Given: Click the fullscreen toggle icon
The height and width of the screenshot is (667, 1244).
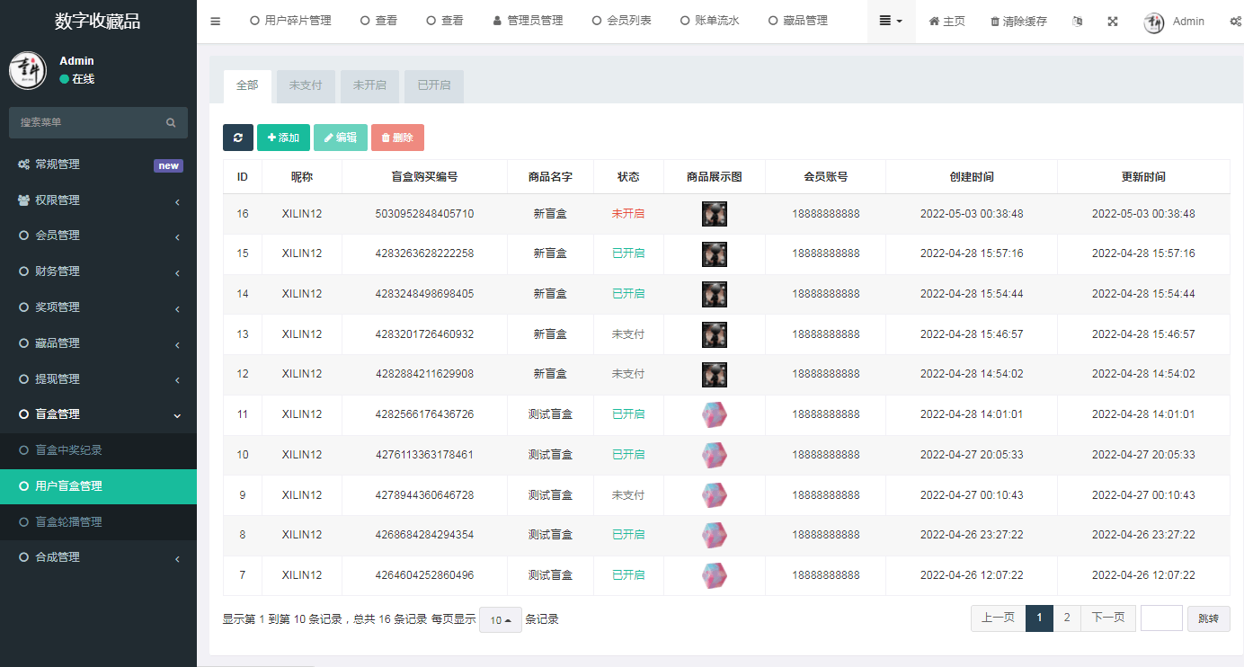Looking at the screenshot, I should click(1112, 22).
